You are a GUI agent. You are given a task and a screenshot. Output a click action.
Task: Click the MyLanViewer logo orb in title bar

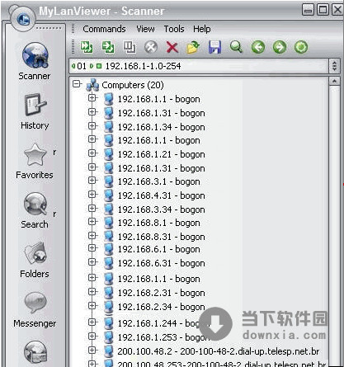tap(23, 19)
